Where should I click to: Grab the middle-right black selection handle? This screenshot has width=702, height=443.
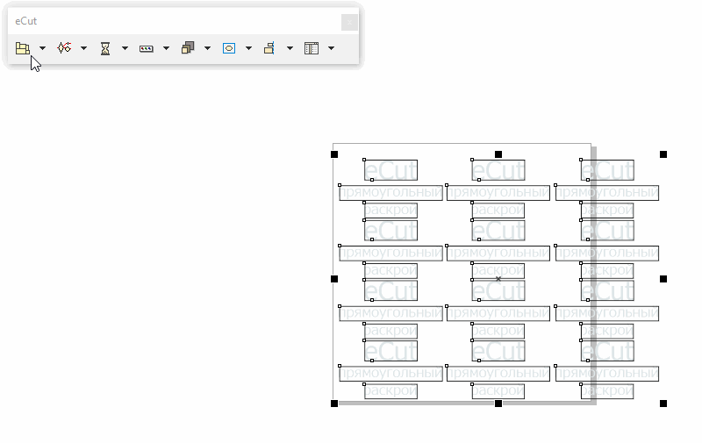[663, 279]
